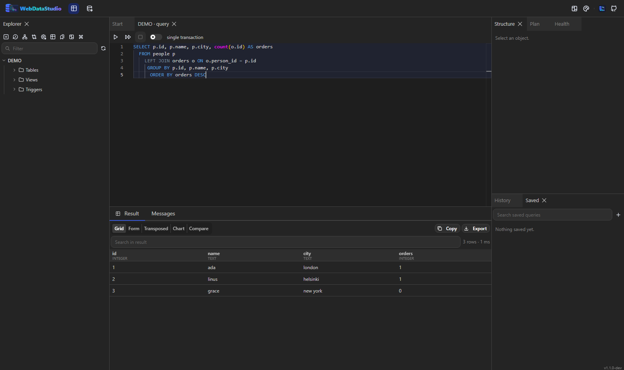624x370 pixels.
Task: Click the Search in result field
Action: pyautogui.click(x=285, y=242)
